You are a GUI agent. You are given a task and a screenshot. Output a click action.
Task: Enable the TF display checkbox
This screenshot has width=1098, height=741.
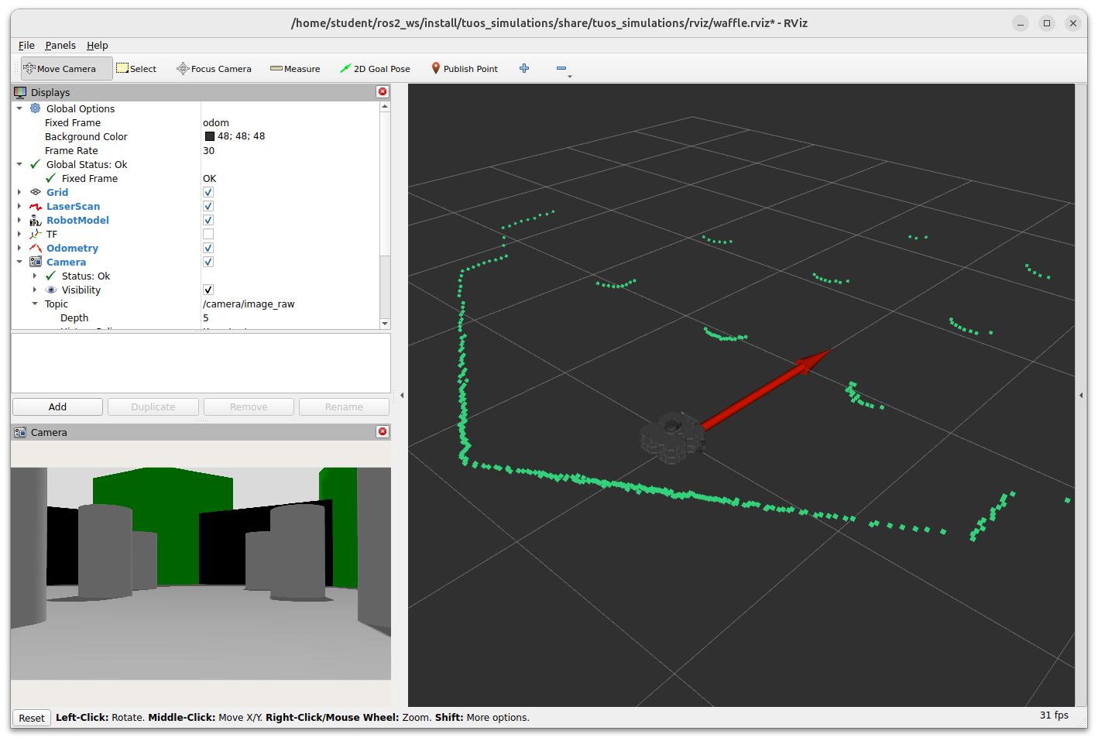tap(208, 235)
